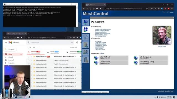
Task: Click Intel AMT only device group icon
Action: (x=96, y=58)
